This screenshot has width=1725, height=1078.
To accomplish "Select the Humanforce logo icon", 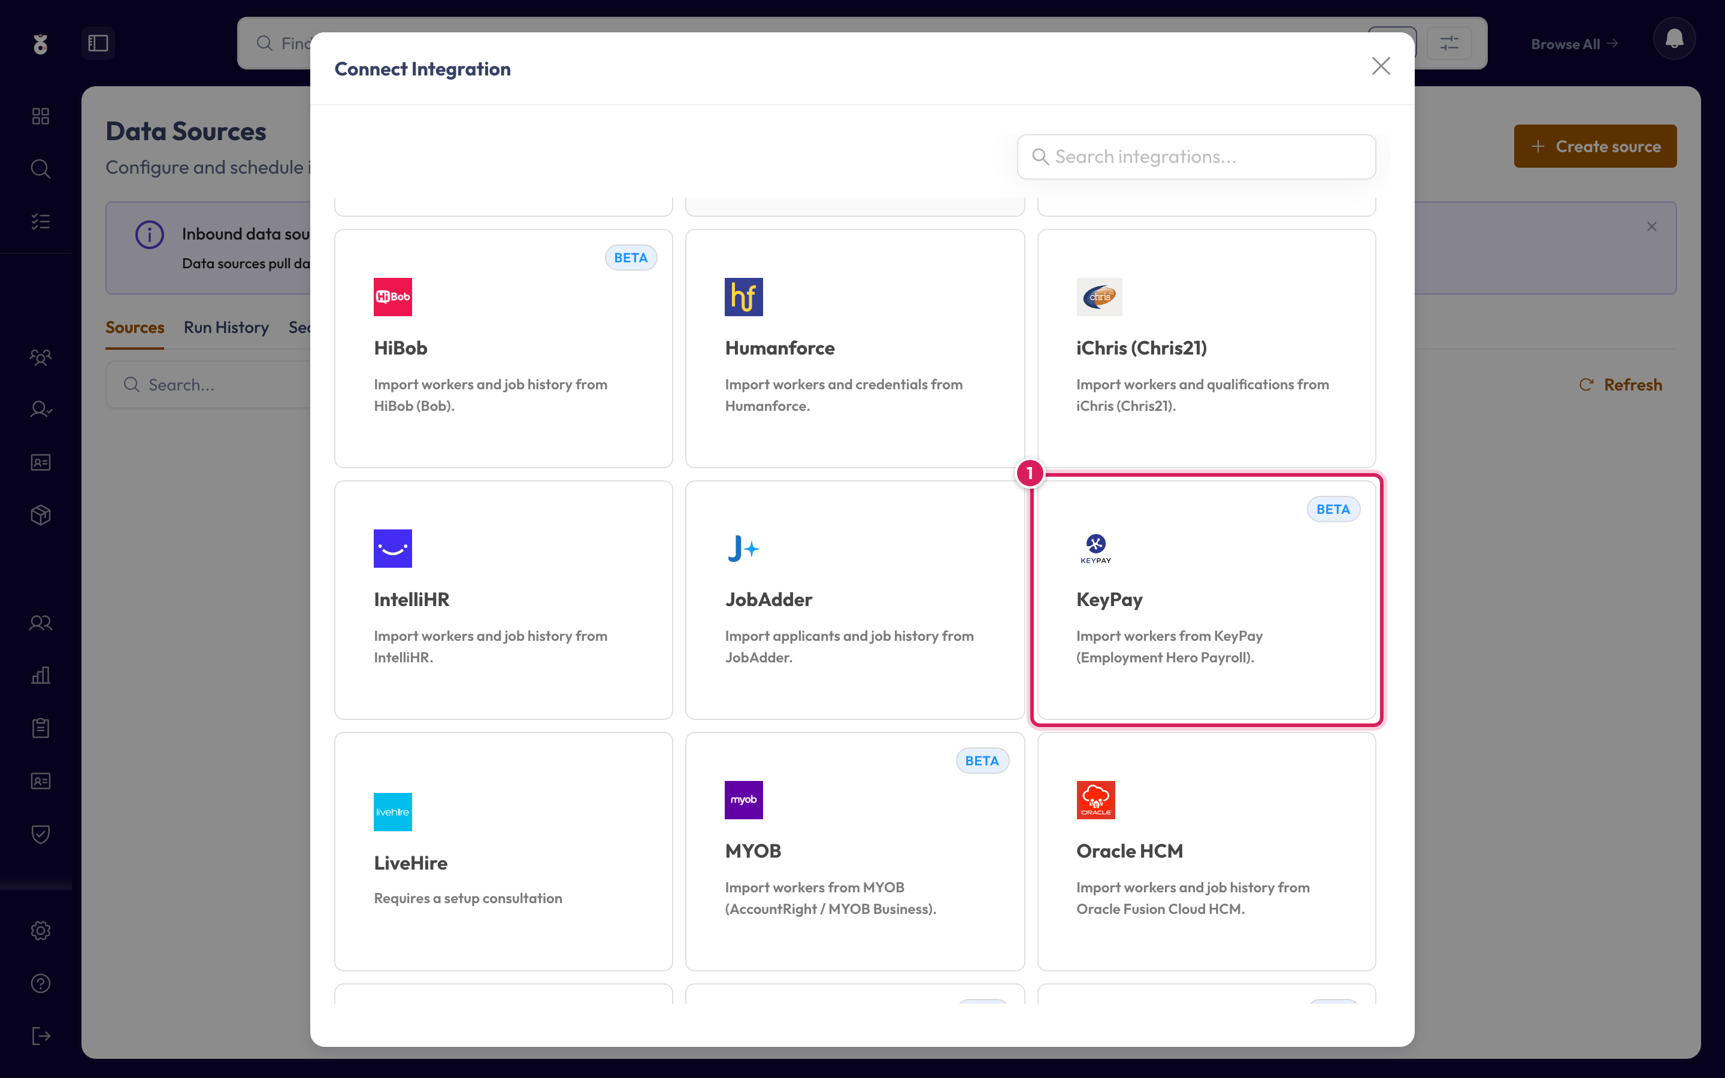I will pos(743,296).
